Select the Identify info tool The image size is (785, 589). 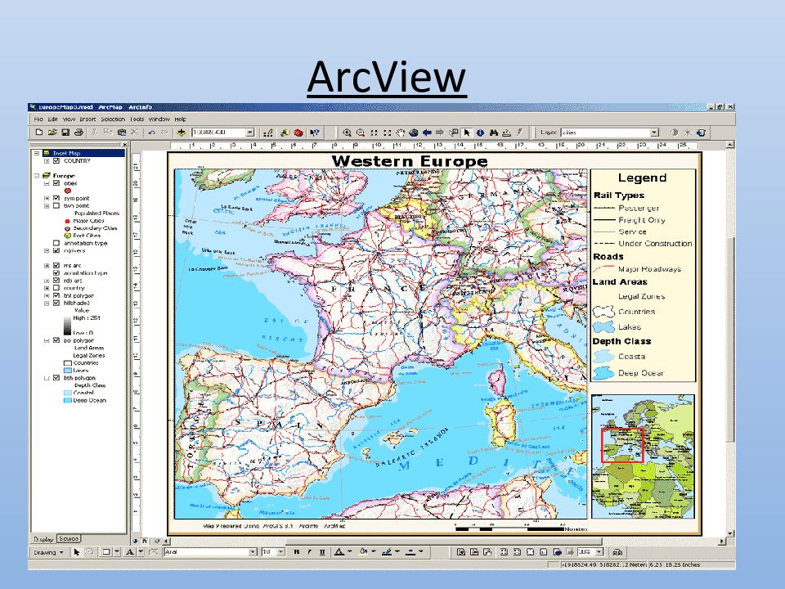click(x=480, y=133)
